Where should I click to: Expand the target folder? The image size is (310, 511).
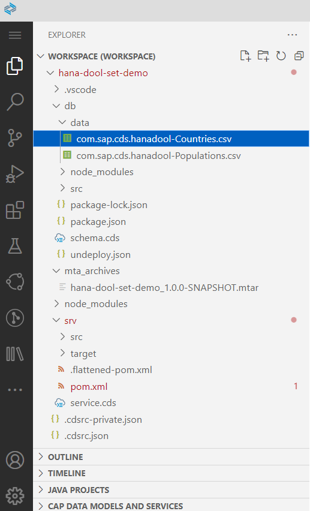(x=62, y=353)
